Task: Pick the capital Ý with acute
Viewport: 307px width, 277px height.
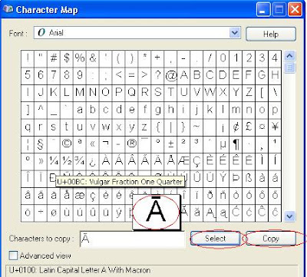Action: coord(223,179)
